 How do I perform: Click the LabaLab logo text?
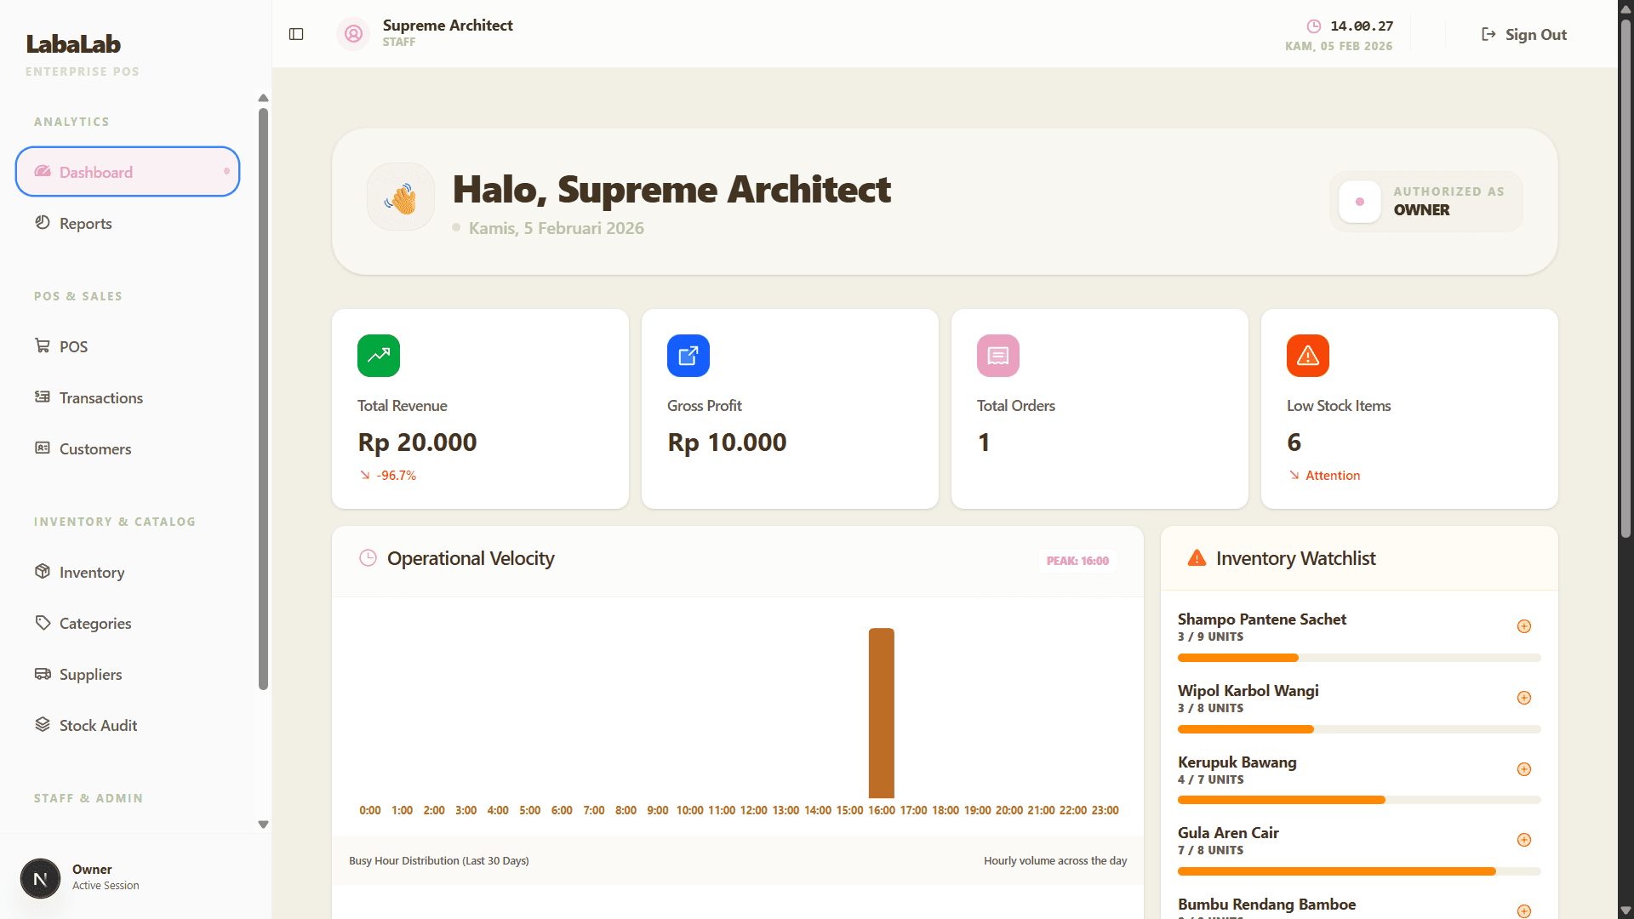point(73,43)
